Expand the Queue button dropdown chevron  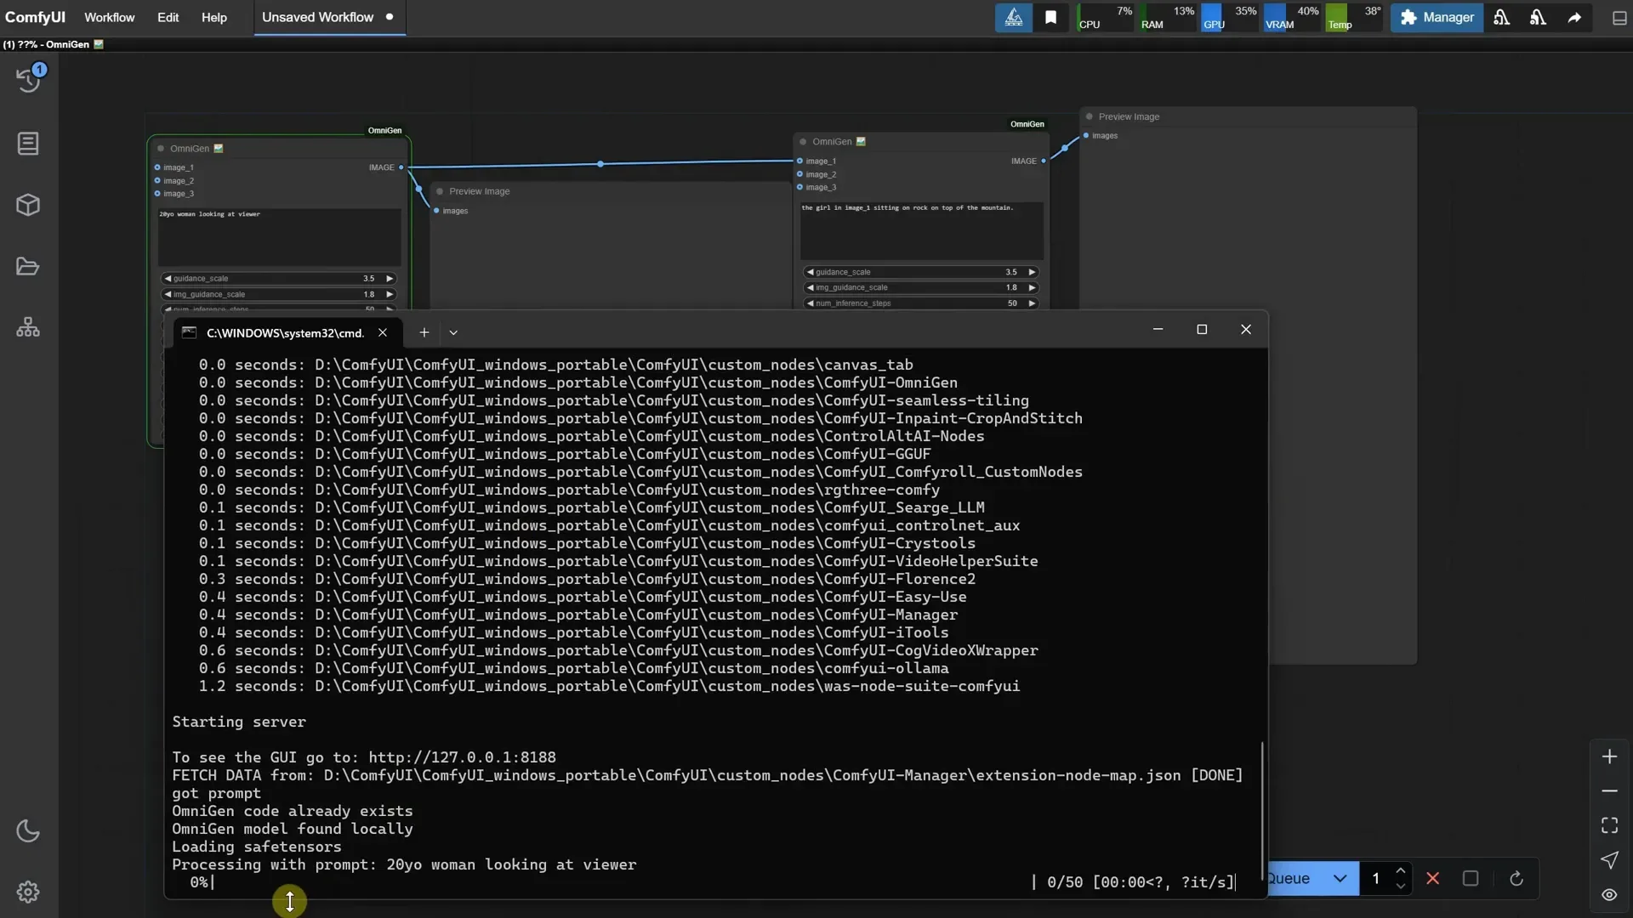click(x=1340, y=878)
